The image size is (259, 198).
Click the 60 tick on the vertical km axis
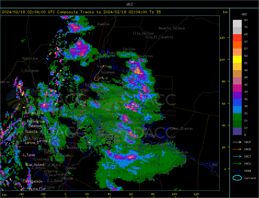(224, 104)
